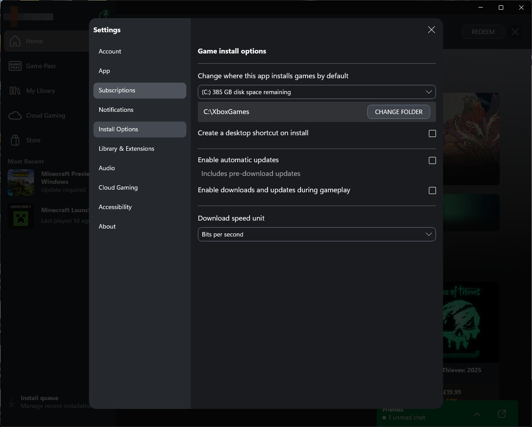This screenshot has width=532, height=427.
Task: Expand the Friends panel chevron
Action: point(477,414)
